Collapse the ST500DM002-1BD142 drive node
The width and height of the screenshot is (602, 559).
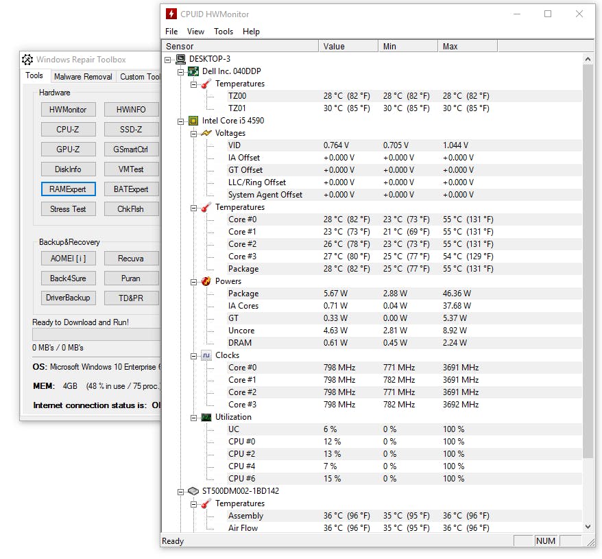(180, 492)
